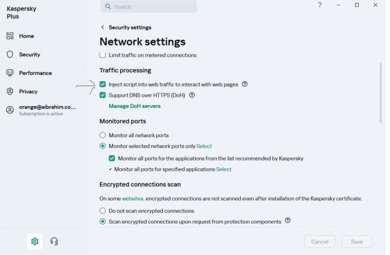
Task: Click into the Search field
Action: pos(150,7)
